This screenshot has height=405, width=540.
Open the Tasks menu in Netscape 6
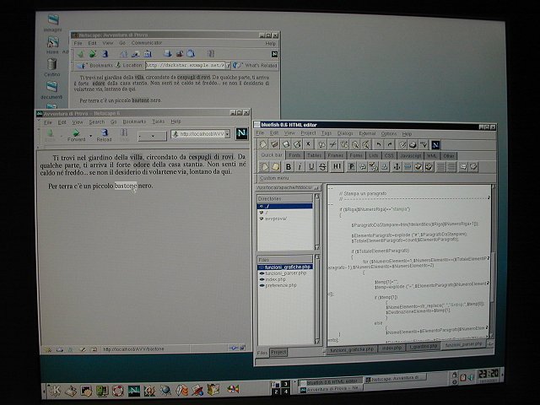click(x=158, y=121)
